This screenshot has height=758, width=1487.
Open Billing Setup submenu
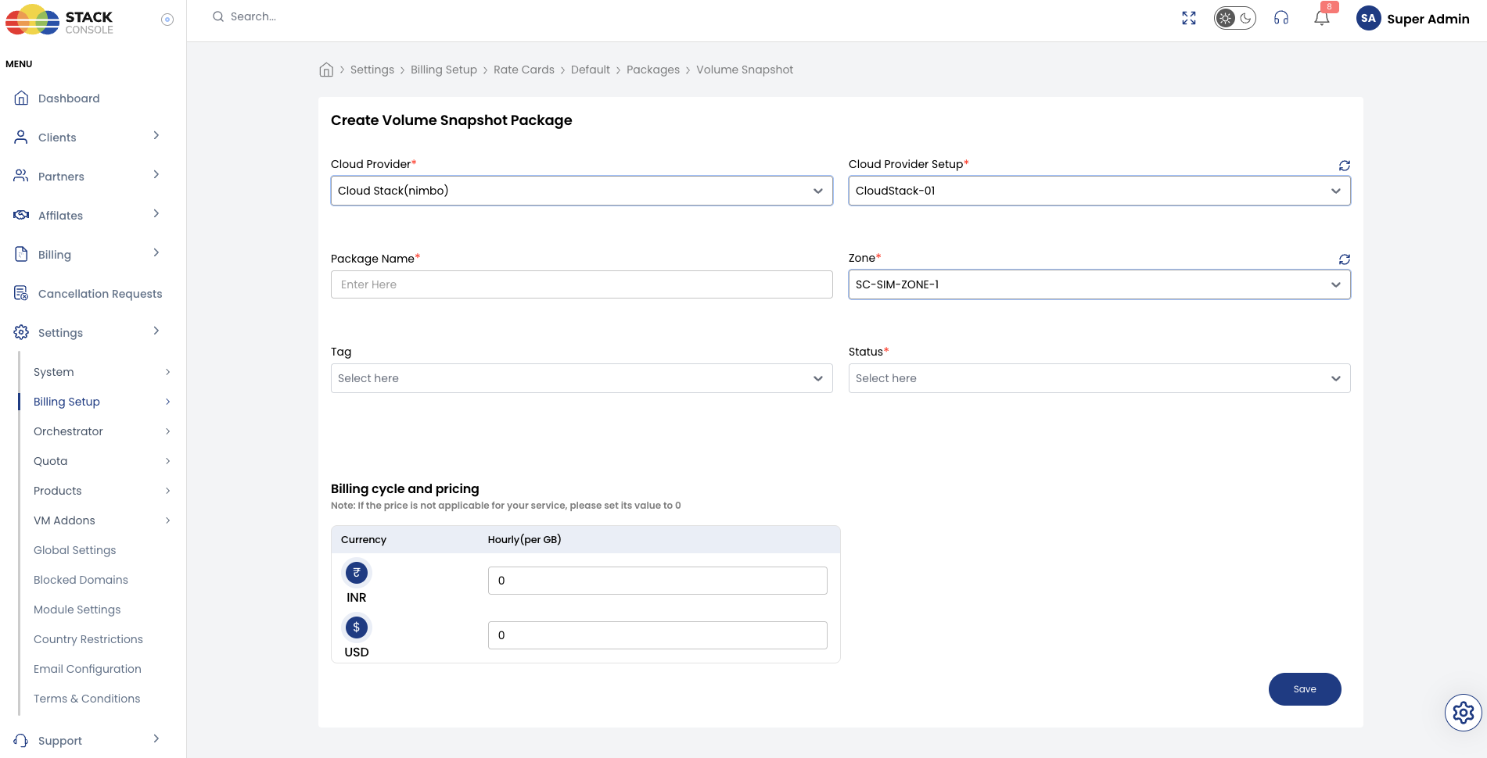point(66,402)
